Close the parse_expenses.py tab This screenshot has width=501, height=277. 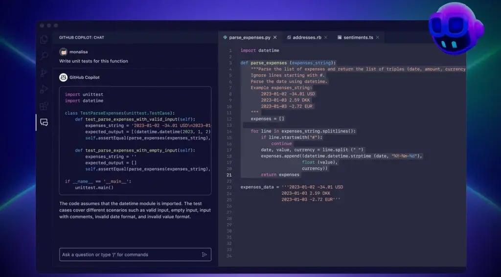275,37
